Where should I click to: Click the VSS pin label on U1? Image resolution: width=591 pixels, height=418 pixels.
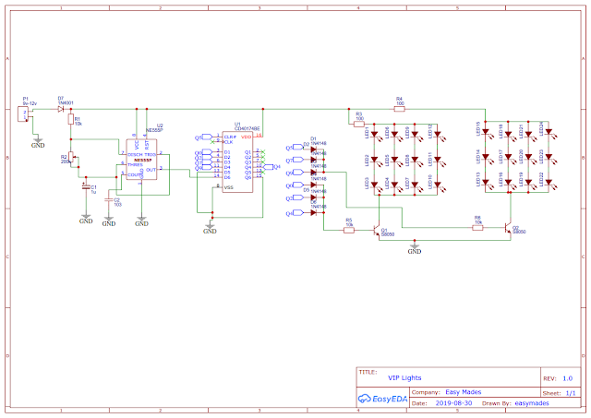[229, 187]
